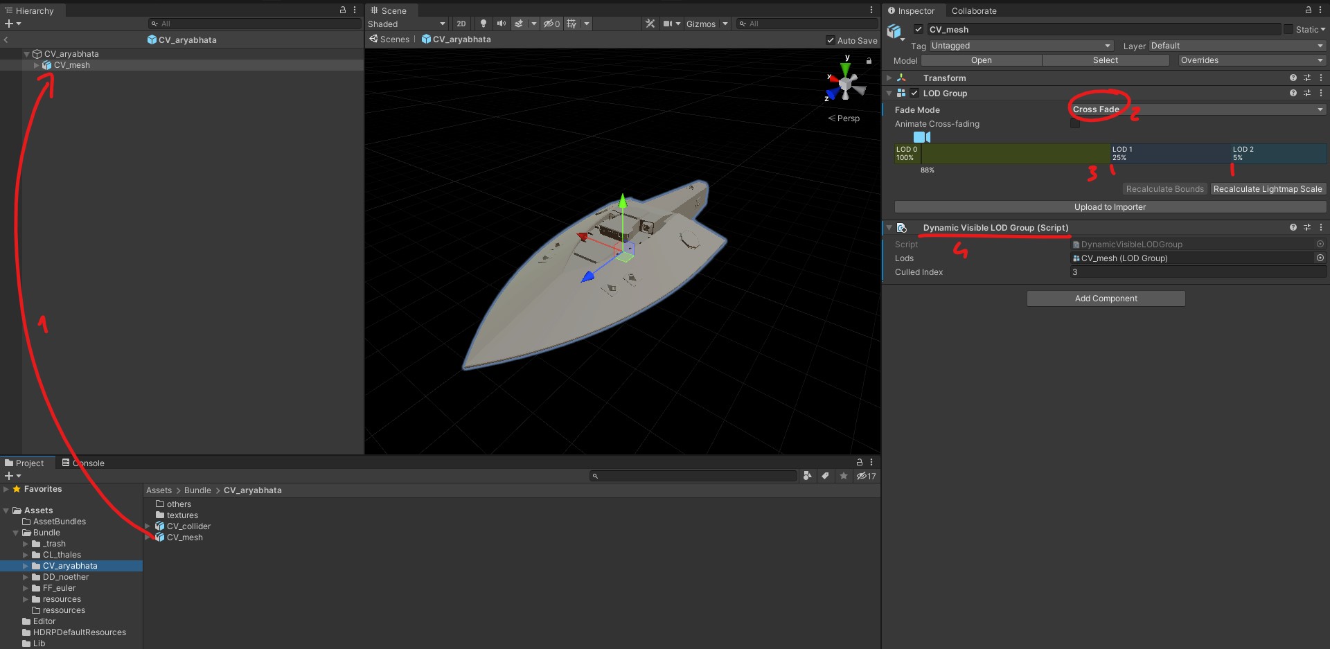Click the Add Component button

1106,299
